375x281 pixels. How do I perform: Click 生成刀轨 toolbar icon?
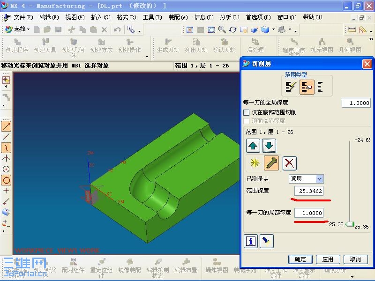pyautogui.click(x=168, y=46)
